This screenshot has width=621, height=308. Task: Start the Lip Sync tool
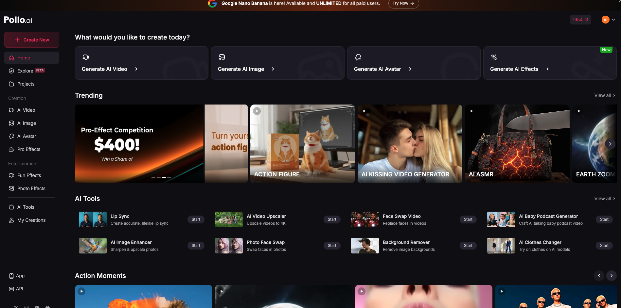[x=196, y=219]
